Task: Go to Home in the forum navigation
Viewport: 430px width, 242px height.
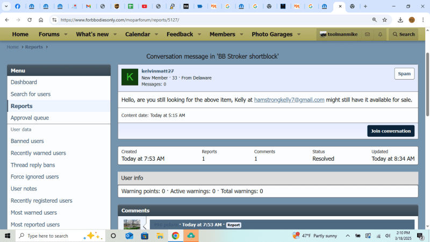Action: pos(20,34)
